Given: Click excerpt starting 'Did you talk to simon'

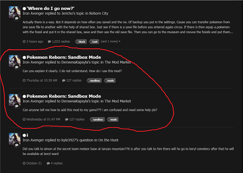Looking at the screenshot, I should (128, 151).
